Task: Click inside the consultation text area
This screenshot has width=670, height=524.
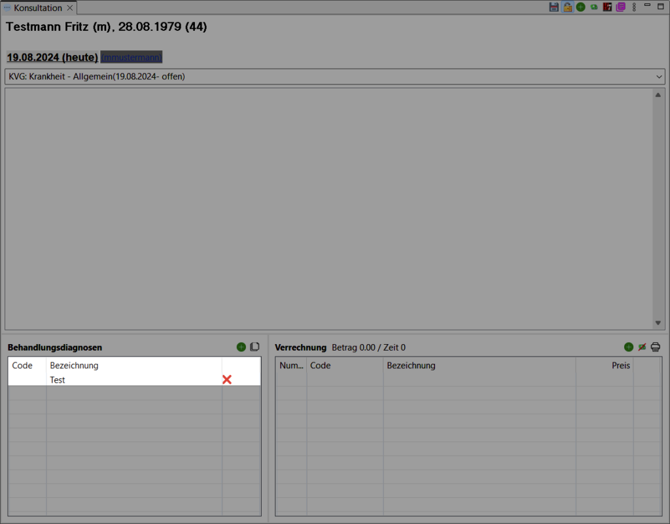Action: pyautogui.click(x=327, y=208)
